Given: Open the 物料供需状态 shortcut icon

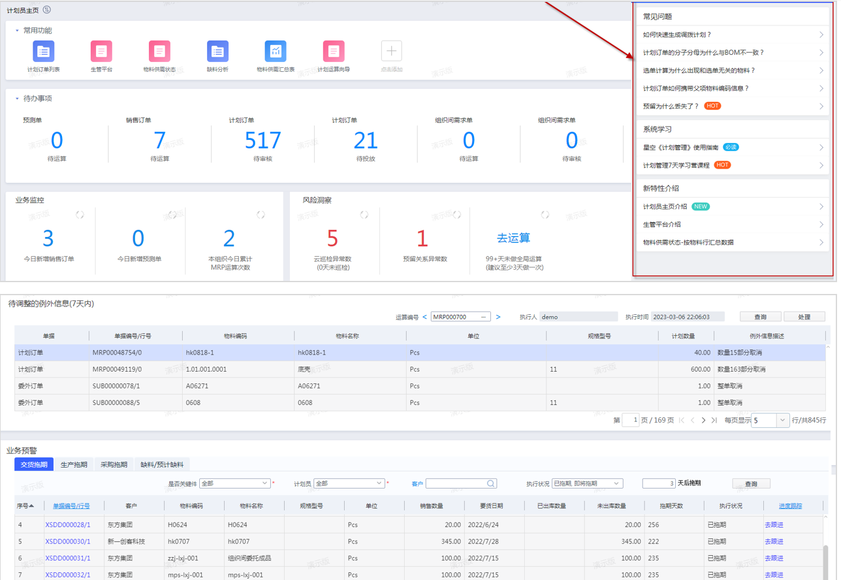Looking at the screenshot, I should [x=159, y=51].
